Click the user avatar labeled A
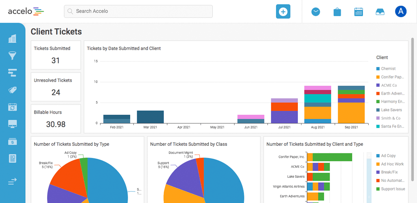Image resolution: width=417 pixels, height=203 pixels. pos(401,11)
